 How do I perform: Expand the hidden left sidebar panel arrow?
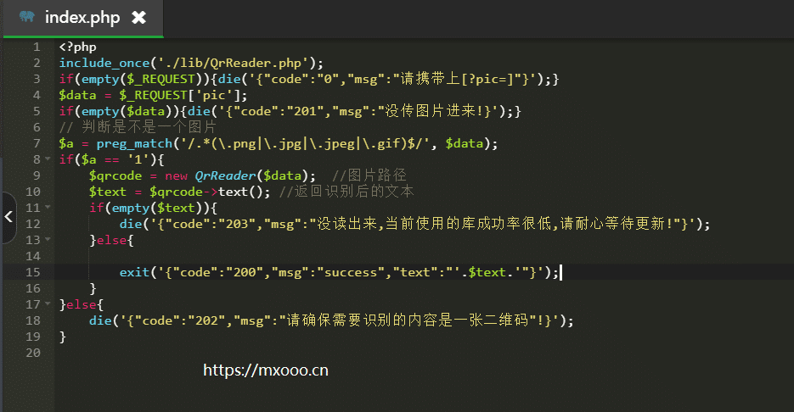click(x=8, y=217)
